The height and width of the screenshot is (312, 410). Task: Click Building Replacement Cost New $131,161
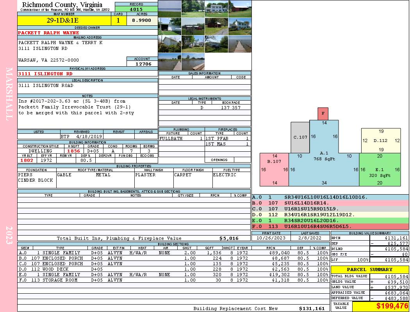pos(312,308)
